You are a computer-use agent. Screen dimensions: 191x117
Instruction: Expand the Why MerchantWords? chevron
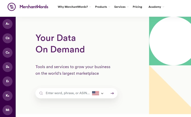click(90, 7)
